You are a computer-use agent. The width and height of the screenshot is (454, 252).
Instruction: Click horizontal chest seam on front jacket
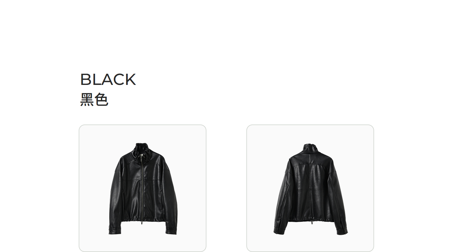[x=142, y=180]
